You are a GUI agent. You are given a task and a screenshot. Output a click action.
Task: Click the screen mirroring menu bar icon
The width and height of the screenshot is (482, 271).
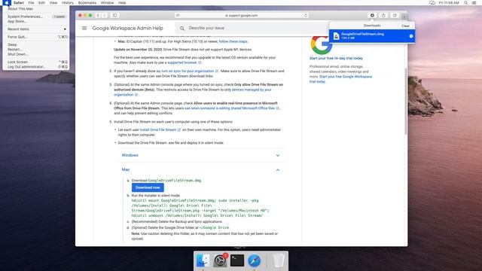432,3
